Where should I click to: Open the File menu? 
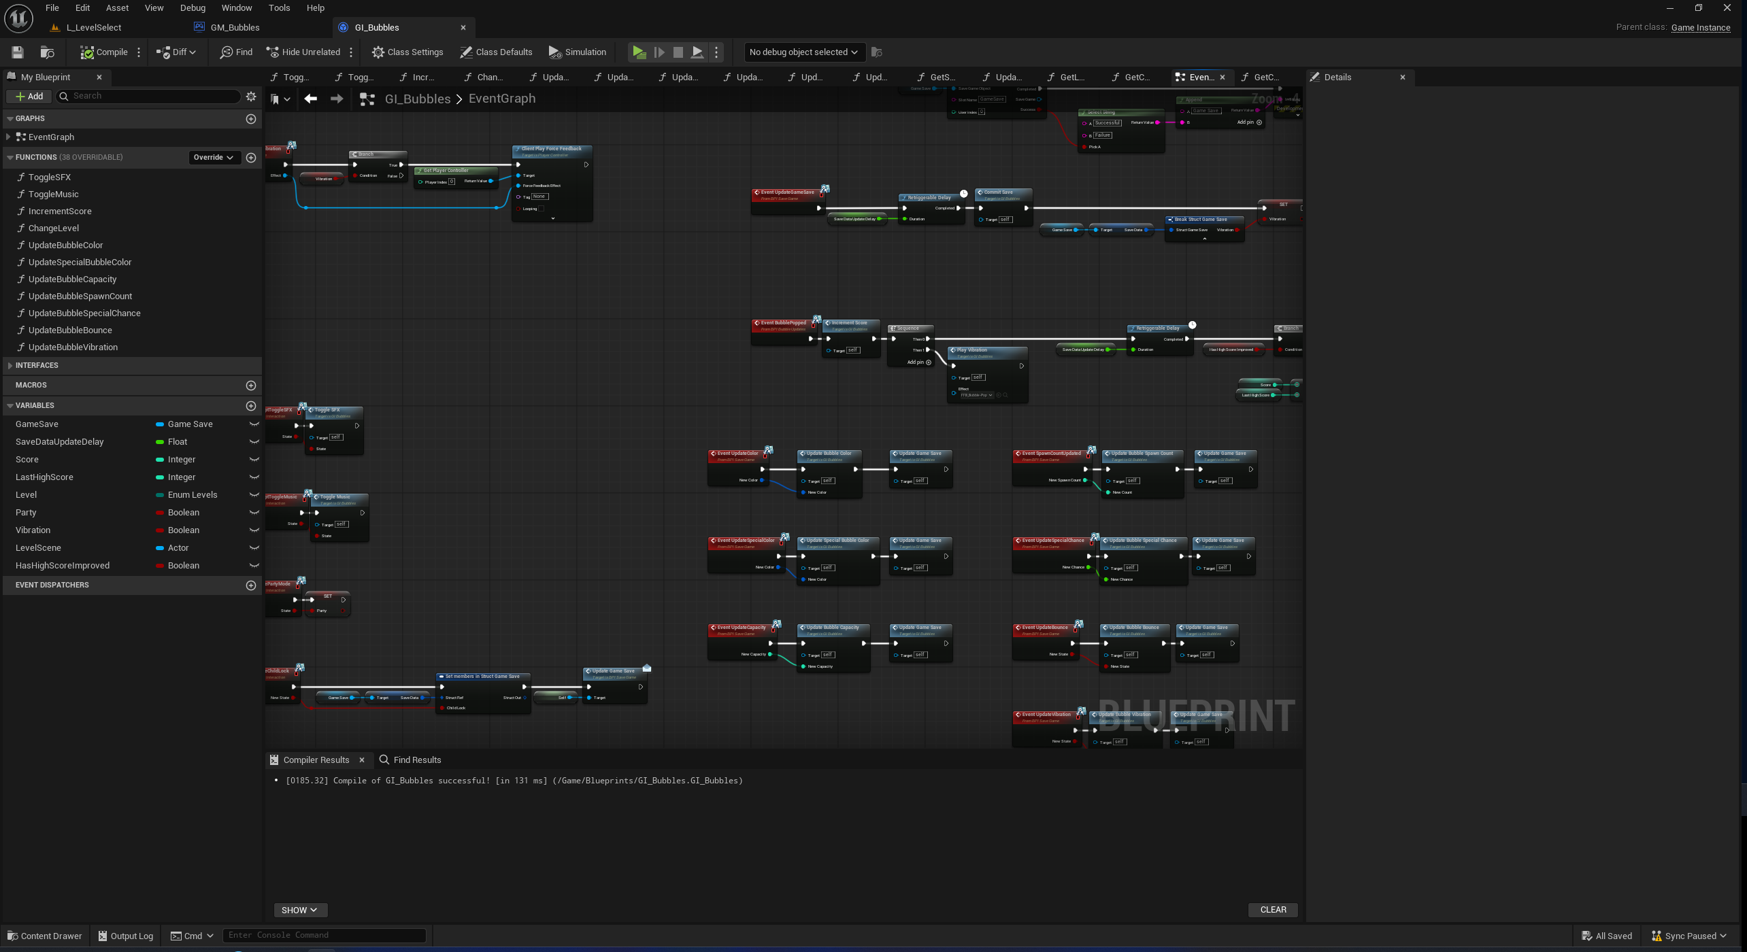coord(52,8)
